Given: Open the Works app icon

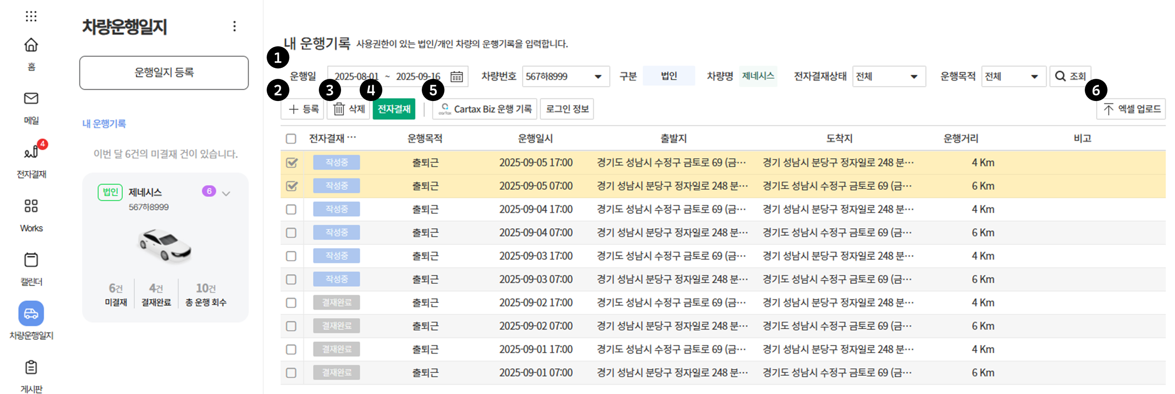Looking at the screenshot, I should click(x=31, y=207).
